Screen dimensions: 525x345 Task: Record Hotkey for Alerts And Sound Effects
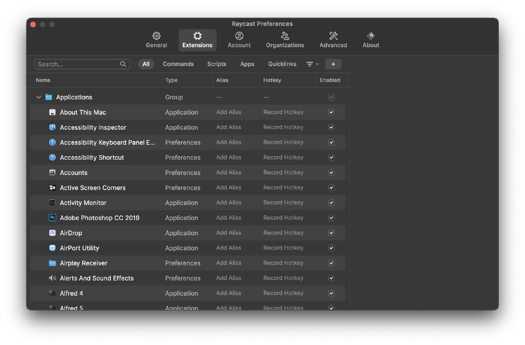pos(283,278)
